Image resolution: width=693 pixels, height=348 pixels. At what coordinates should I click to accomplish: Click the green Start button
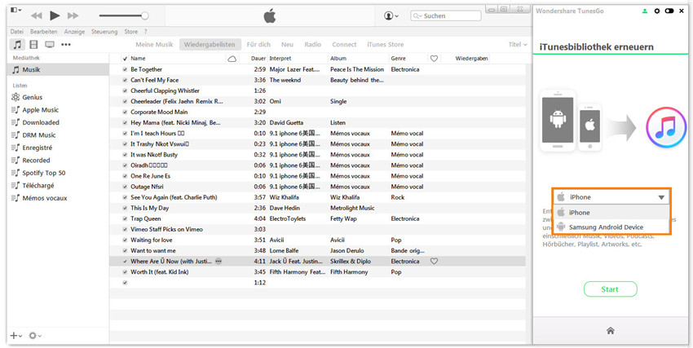pos(611,289)
